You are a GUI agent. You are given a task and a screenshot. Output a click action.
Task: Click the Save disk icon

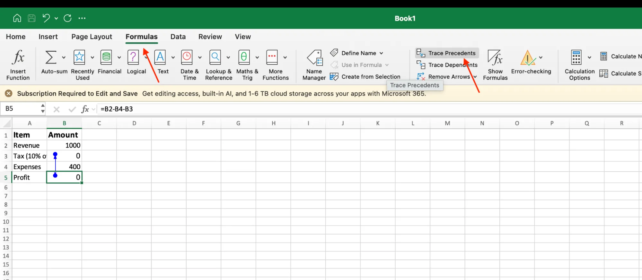31,18
